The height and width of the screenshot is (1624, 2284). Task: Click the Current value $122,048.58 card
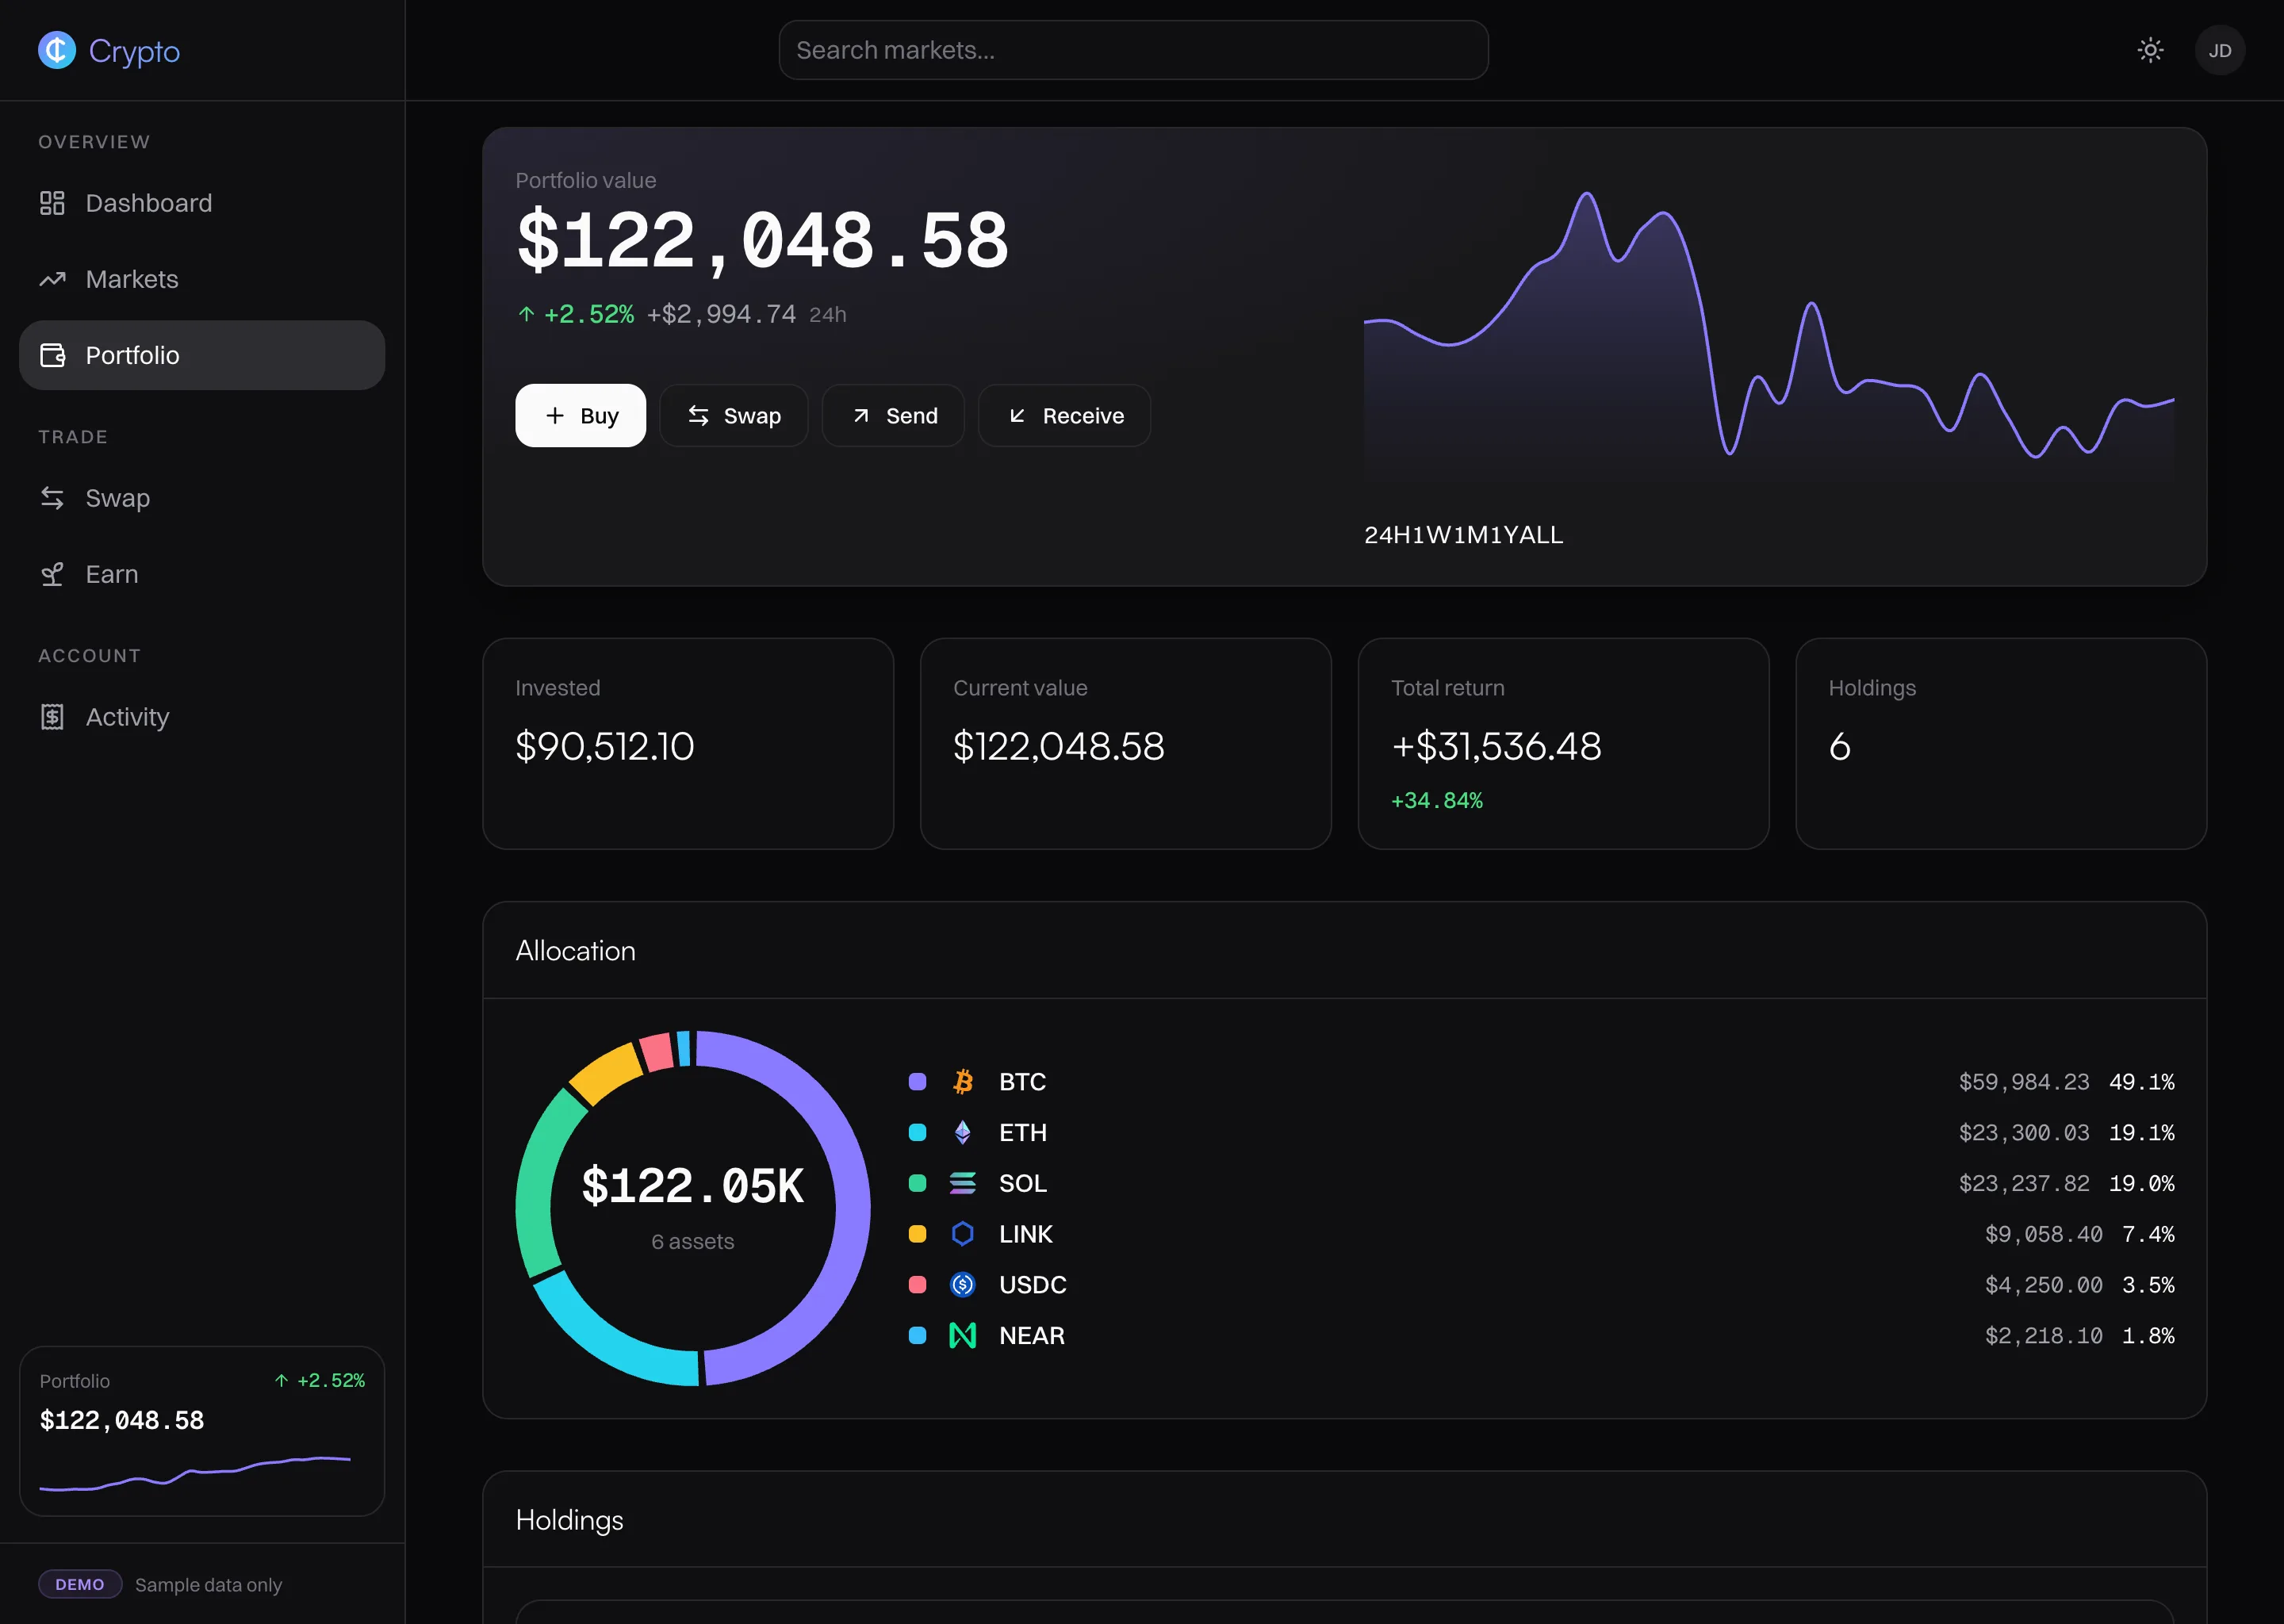point(1125,743)
